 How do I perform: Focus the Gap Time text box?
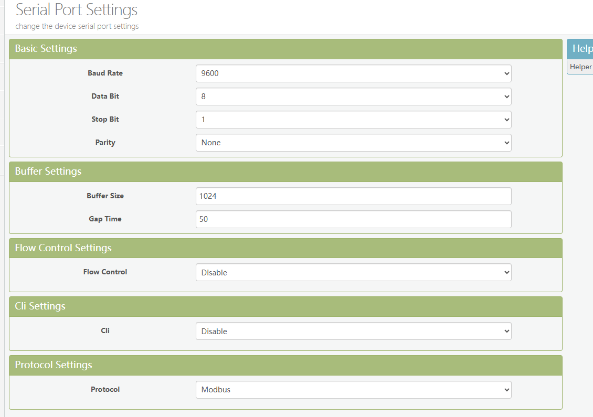coord(353,219)
